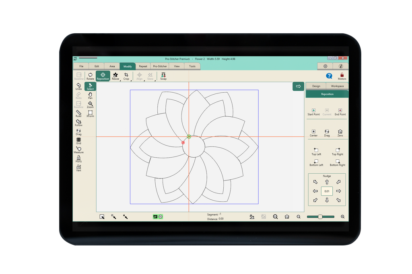This screenshot has width=412, height=274.
Task: Click the Nudge increment value field
Action: [327, 191]
